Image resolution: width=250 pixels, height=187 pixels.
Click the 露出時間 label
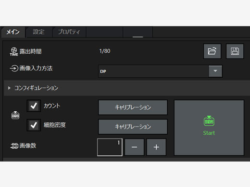[x=30, y=51]
